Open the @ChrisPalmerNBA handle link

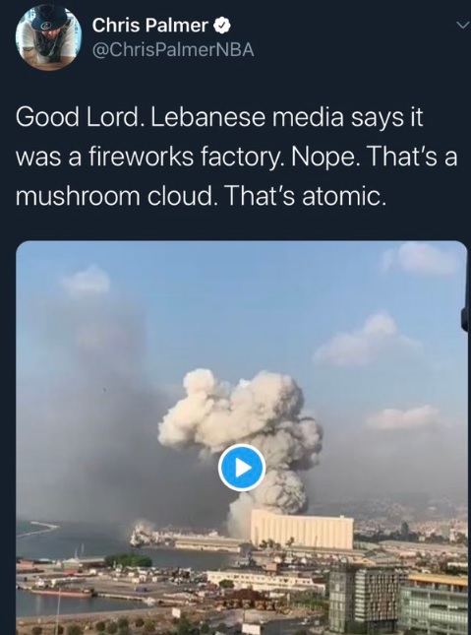(x=173, y=50)
